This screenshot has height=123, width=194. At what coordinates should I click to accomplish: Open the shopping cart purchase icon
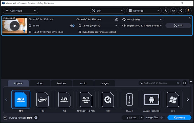click(173, 11)
